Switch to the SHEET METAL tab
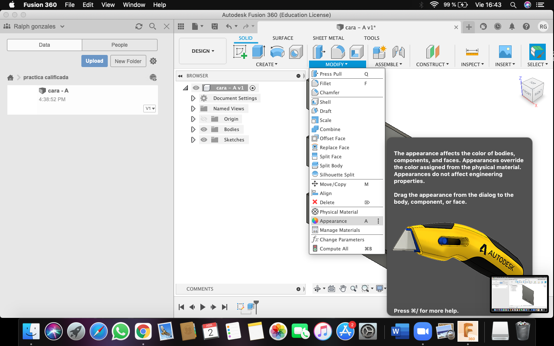 (x=329, y=38)
